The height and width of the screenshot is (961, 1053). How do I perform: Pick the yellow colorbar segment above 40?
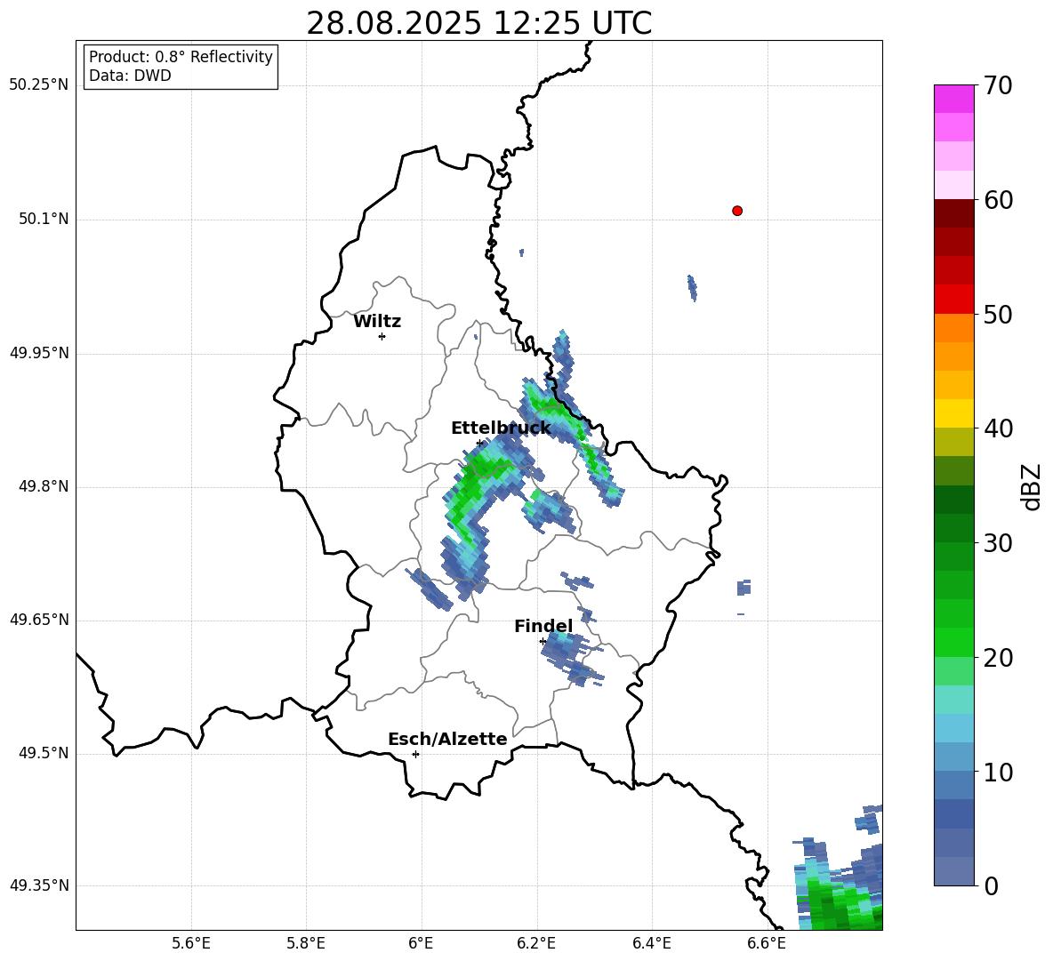tap(953, 413)
